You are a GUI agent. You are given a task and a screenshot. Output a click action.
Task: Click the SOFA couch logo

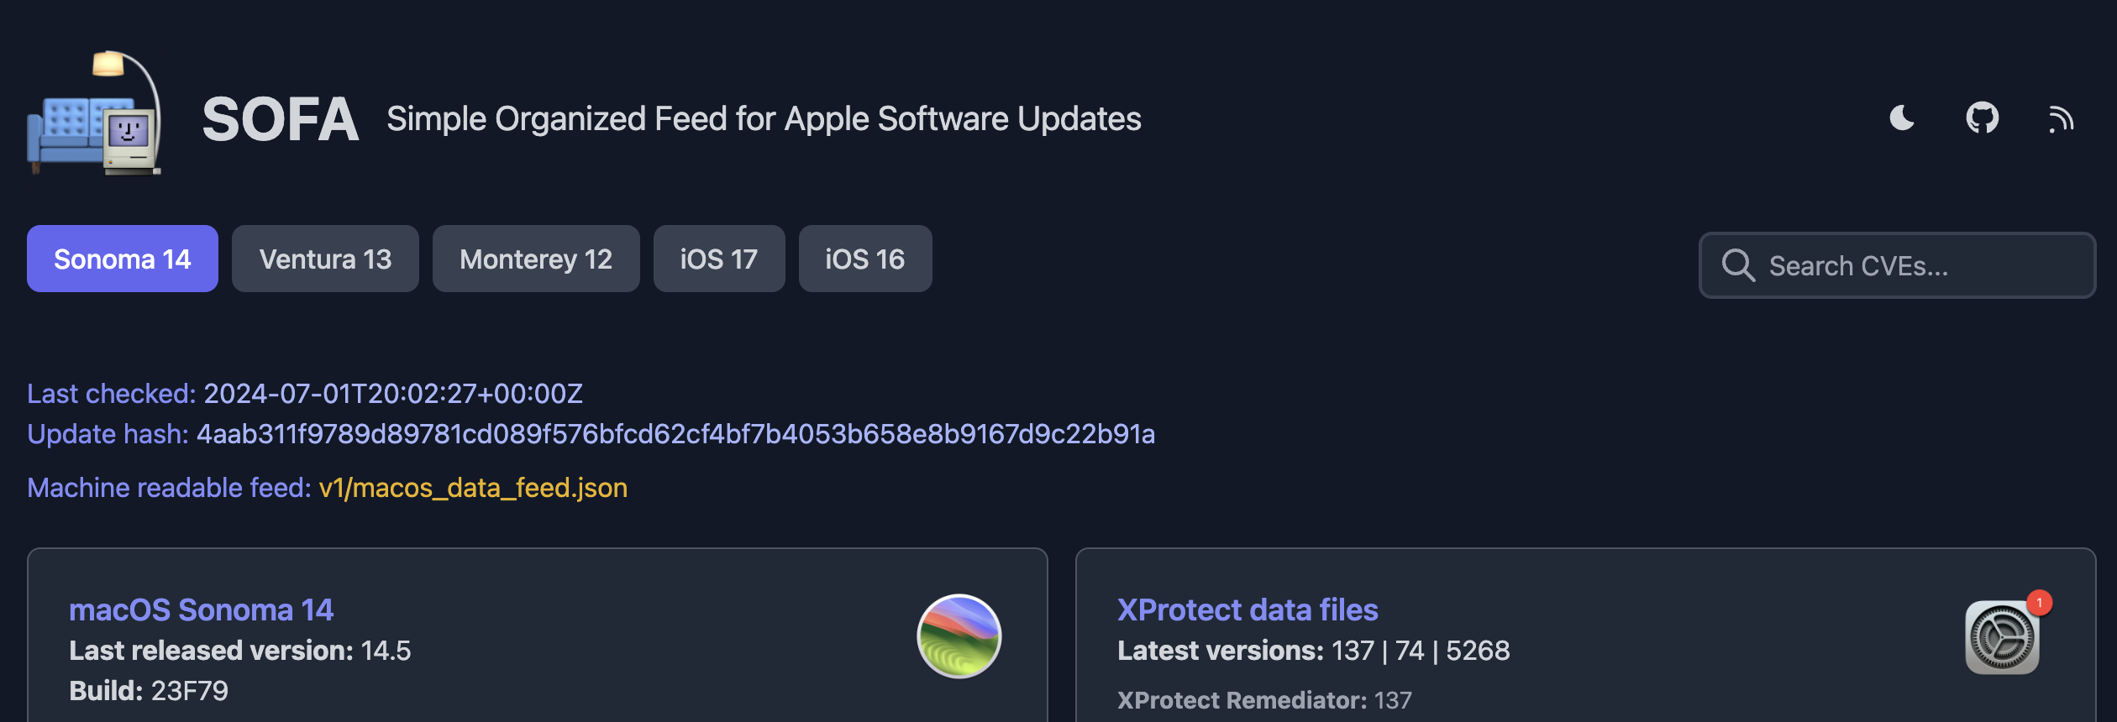coord(94,114)
